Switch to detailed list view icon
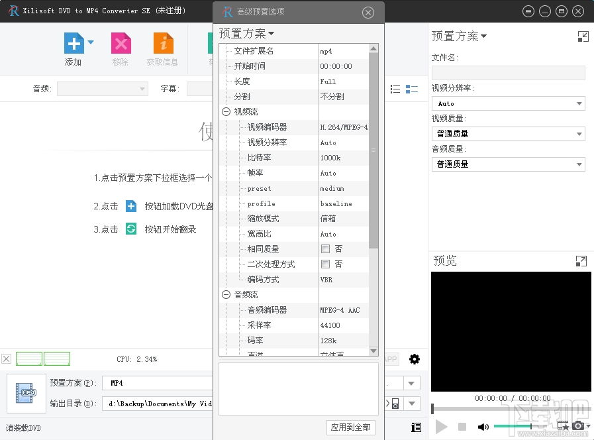The image size is (594, 440). click(411, 89)
